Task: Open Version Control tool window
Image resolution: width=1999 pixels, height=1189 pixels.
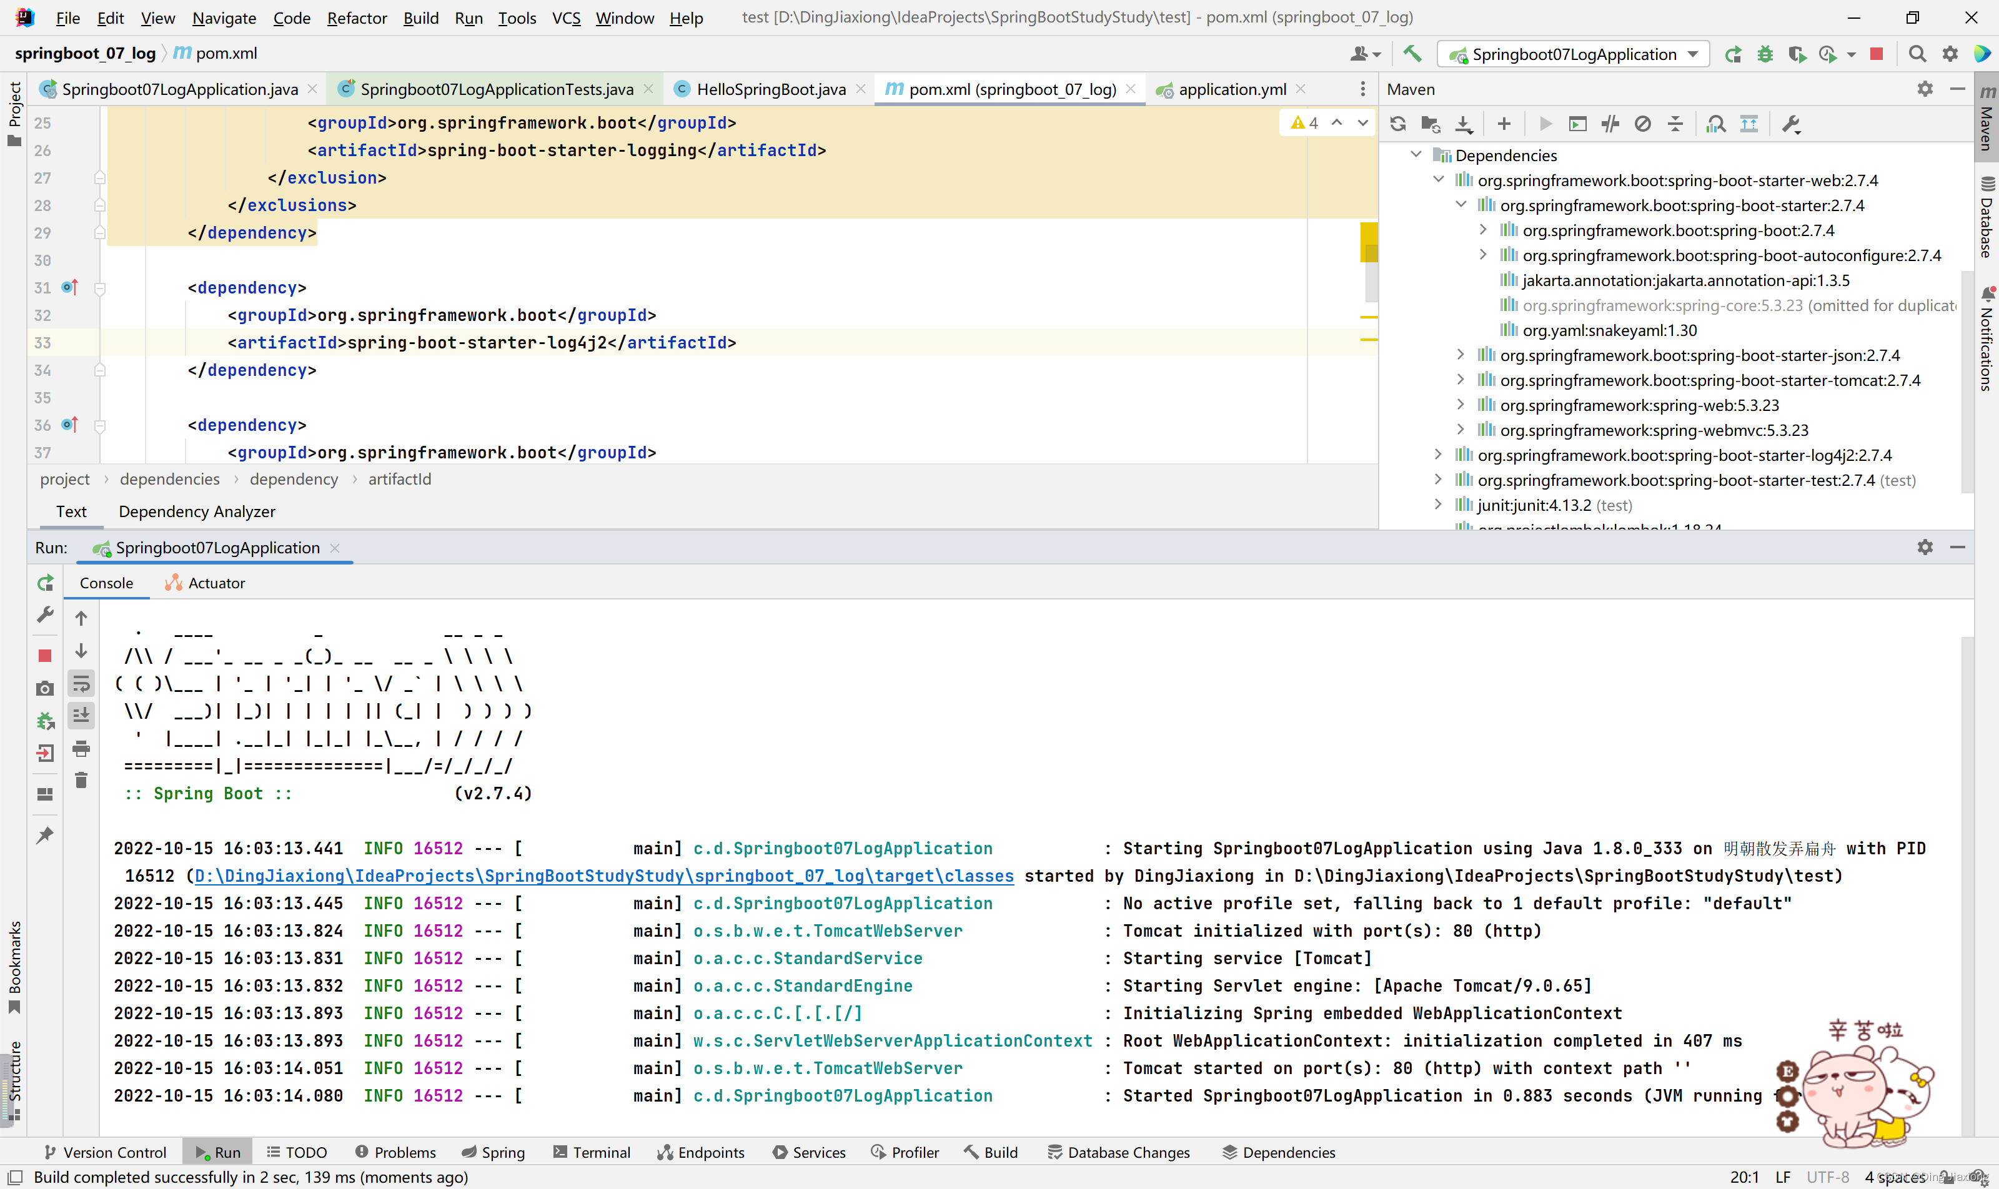Action: click(105, 1152)
